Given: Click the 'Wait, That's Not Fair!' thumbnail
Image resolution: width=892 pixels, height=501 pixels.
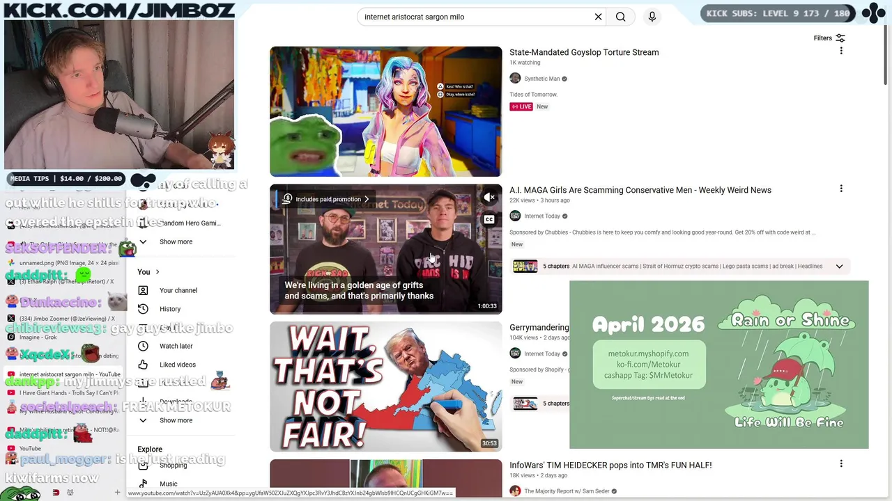Looking at the screenshot, I should [x=385, y=386].
